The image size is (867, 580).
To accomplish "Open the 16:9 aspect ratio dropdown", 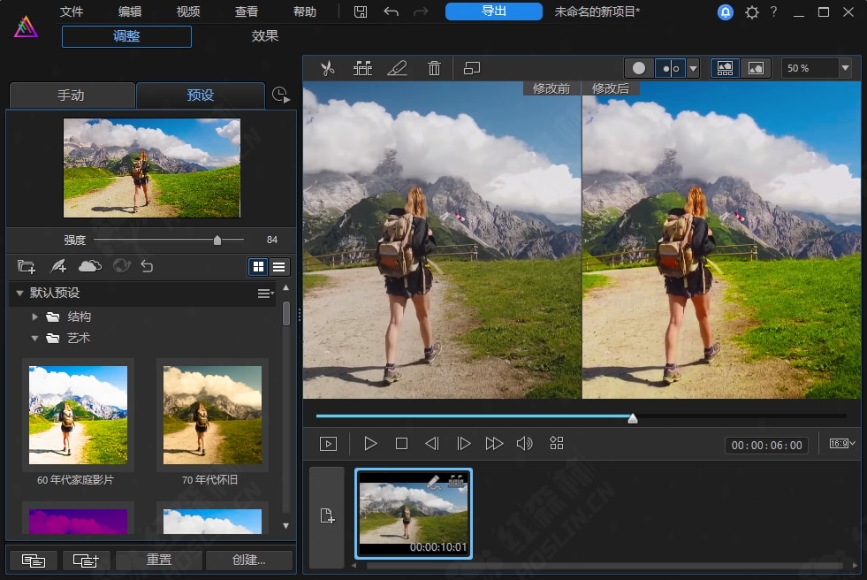I will [841, 444].
